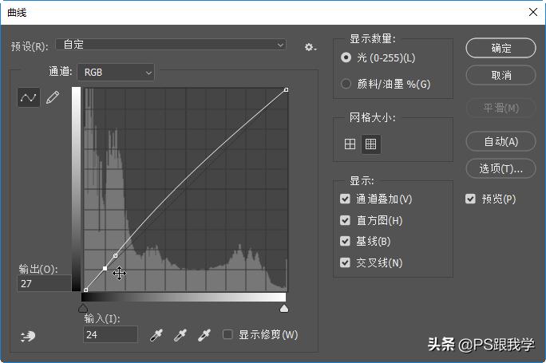Viewport: 546px width, 363px height.
Task: Pick the black point eyedropper
Action: (156, 335)
